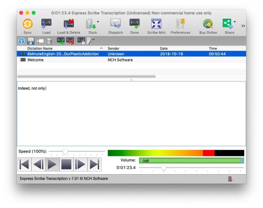The image size is (263, 208).
Task: Open Preferences tools icon
Action: (180, 24)
